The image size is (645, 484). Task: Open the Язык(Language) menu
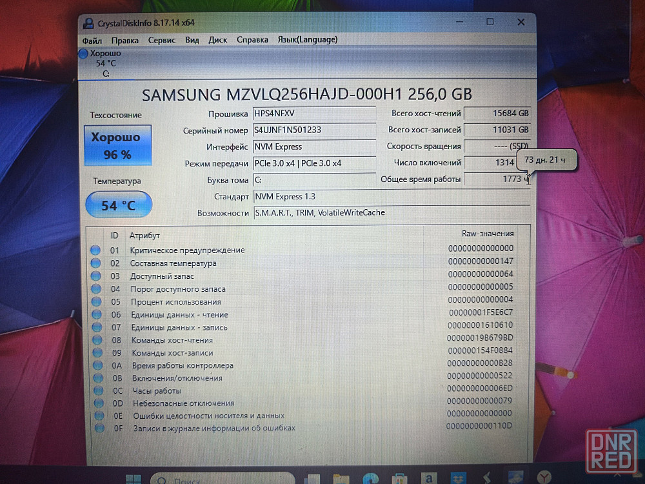(x=308, y=39)
